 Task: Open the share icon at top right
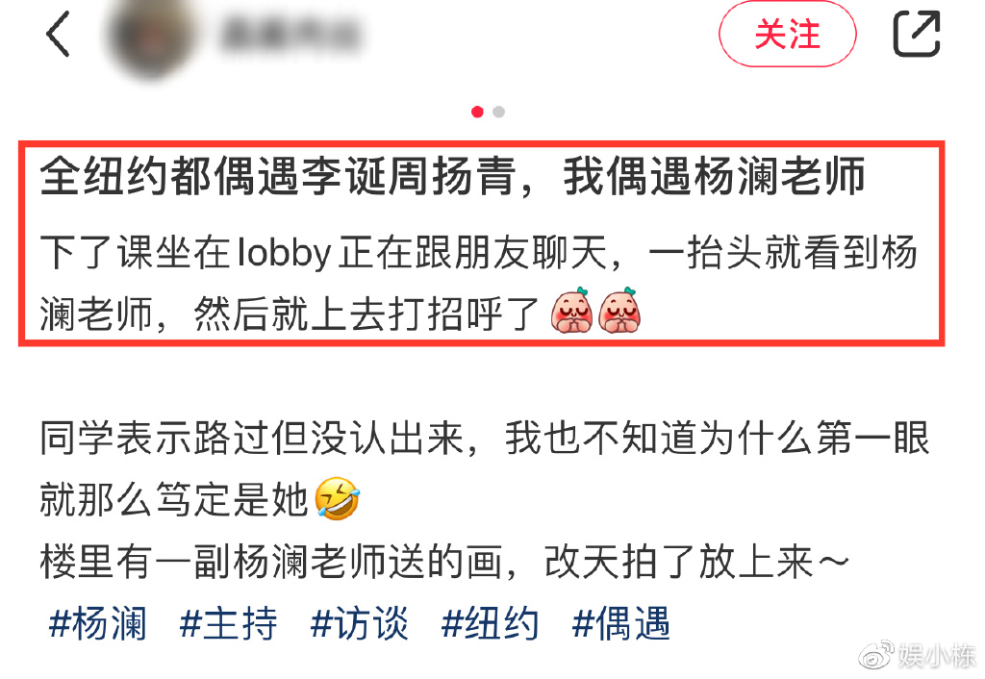point(917,34)
